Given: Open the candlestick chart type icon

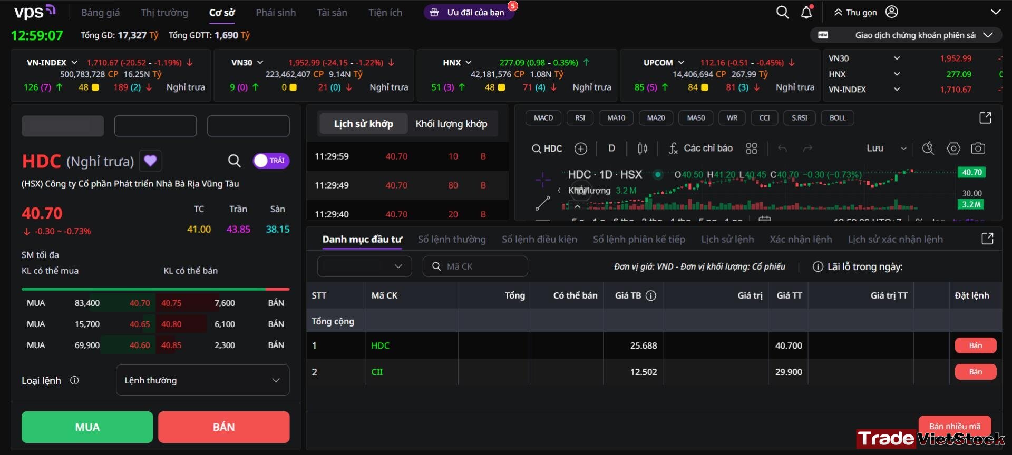Looking at the screenshot, I should click(643, 149).
